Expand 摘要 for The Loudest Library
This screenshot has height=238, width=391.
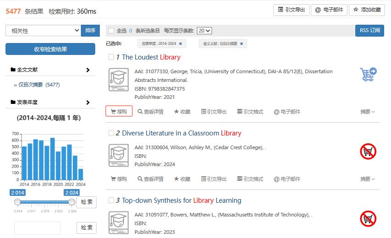click(367, 112)
